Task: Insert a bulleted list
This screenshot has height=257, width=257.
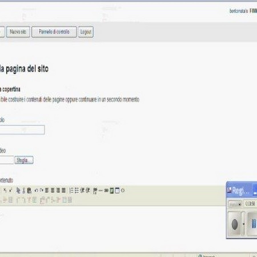Action: 77,191
